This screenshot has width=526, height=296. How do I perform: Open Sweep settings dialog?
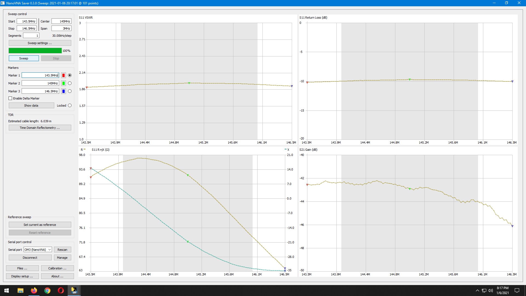[40, 43]
